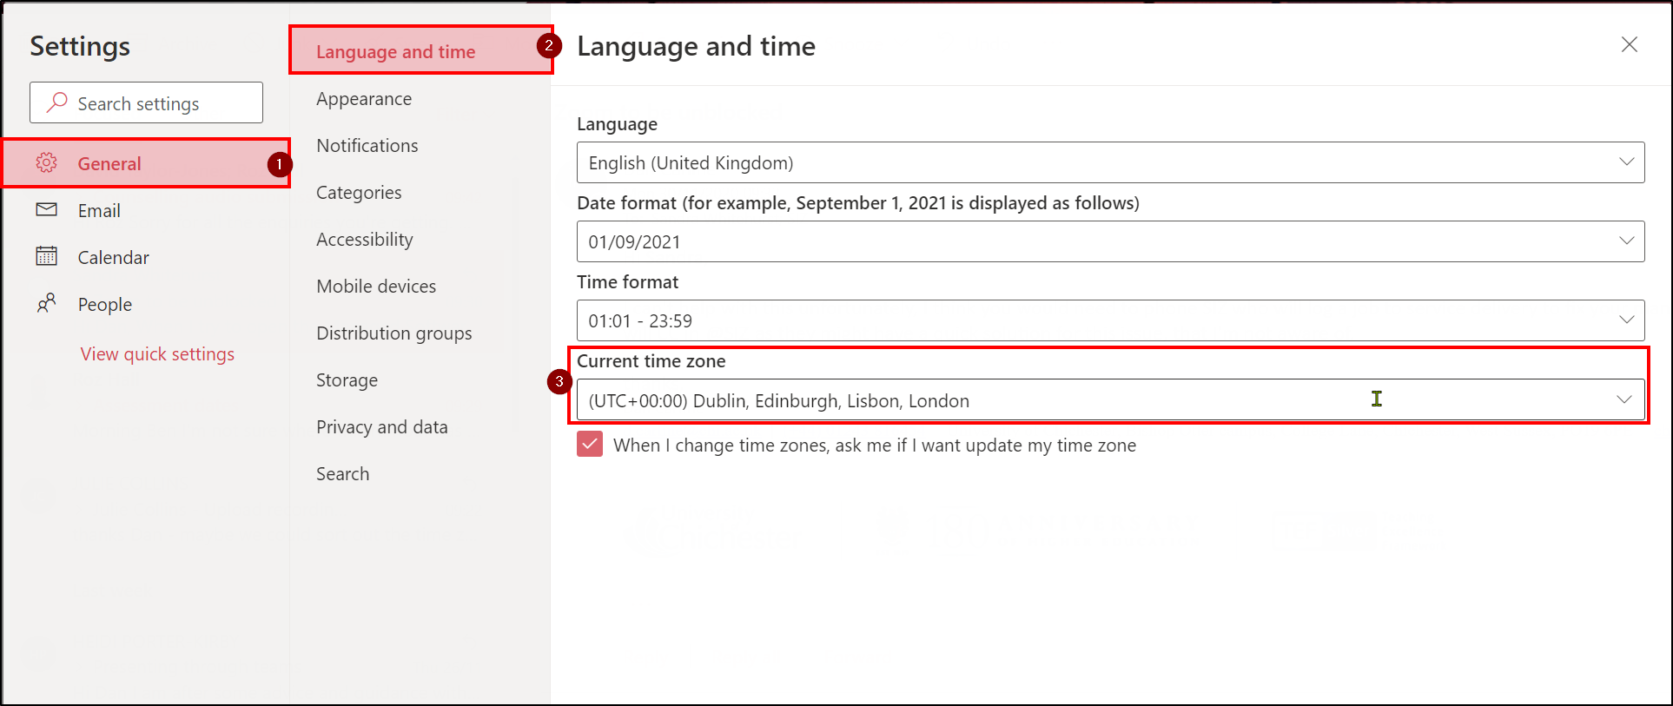The height and width of the screenshot is (706, 1673).
Task: Open the Categories settings page
Action: 359,193
